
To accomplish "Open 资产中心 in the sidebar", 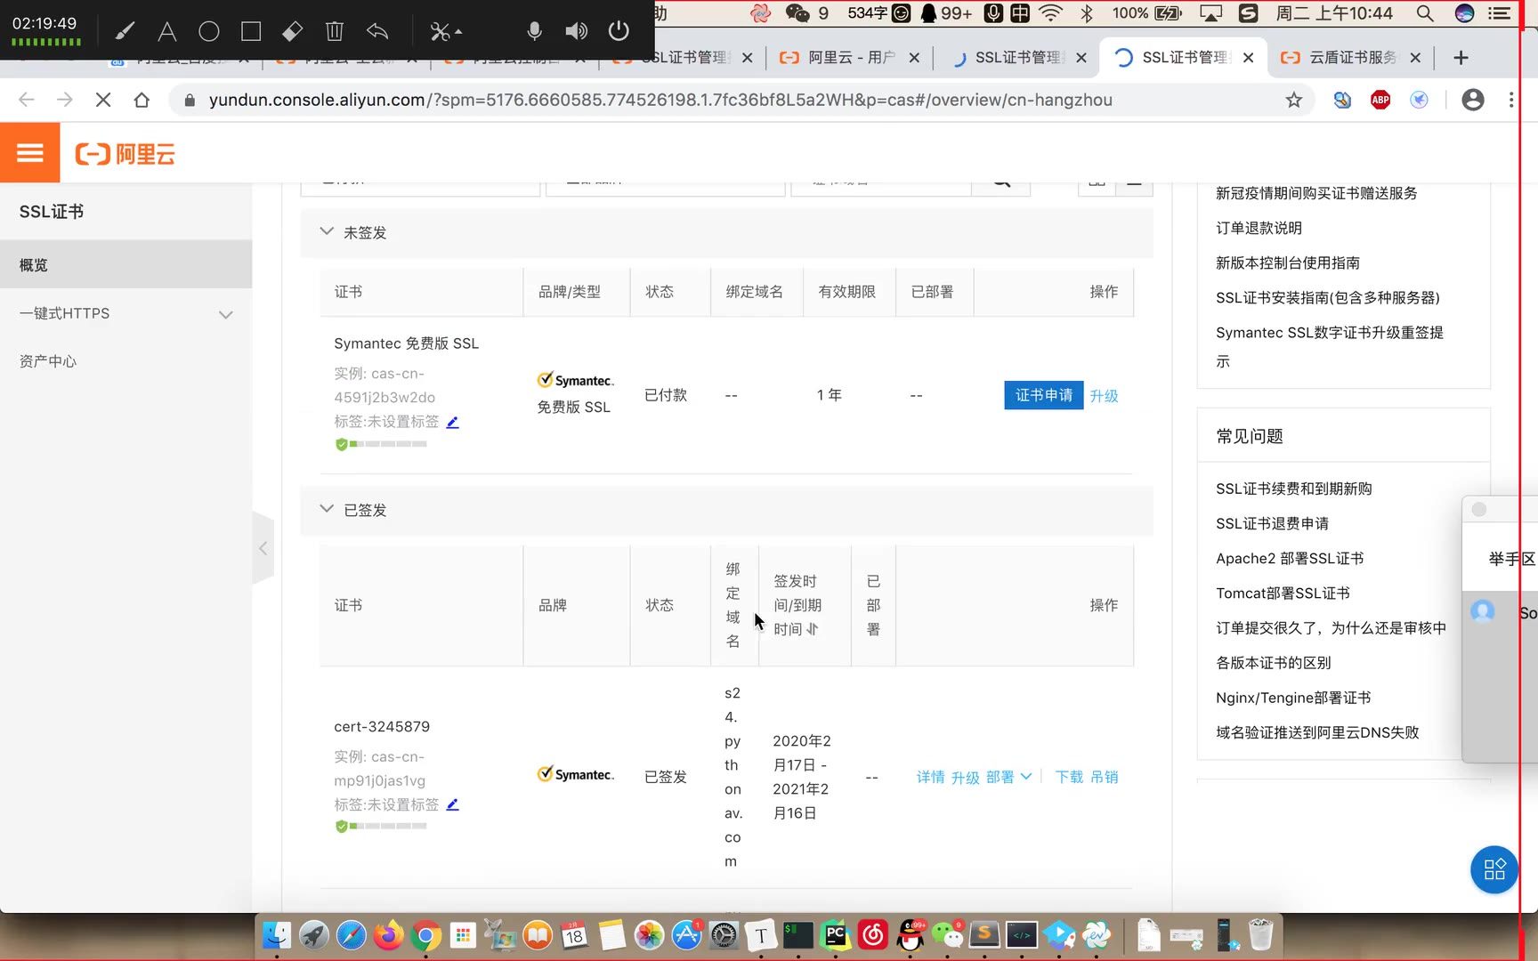I will (48, 361).
